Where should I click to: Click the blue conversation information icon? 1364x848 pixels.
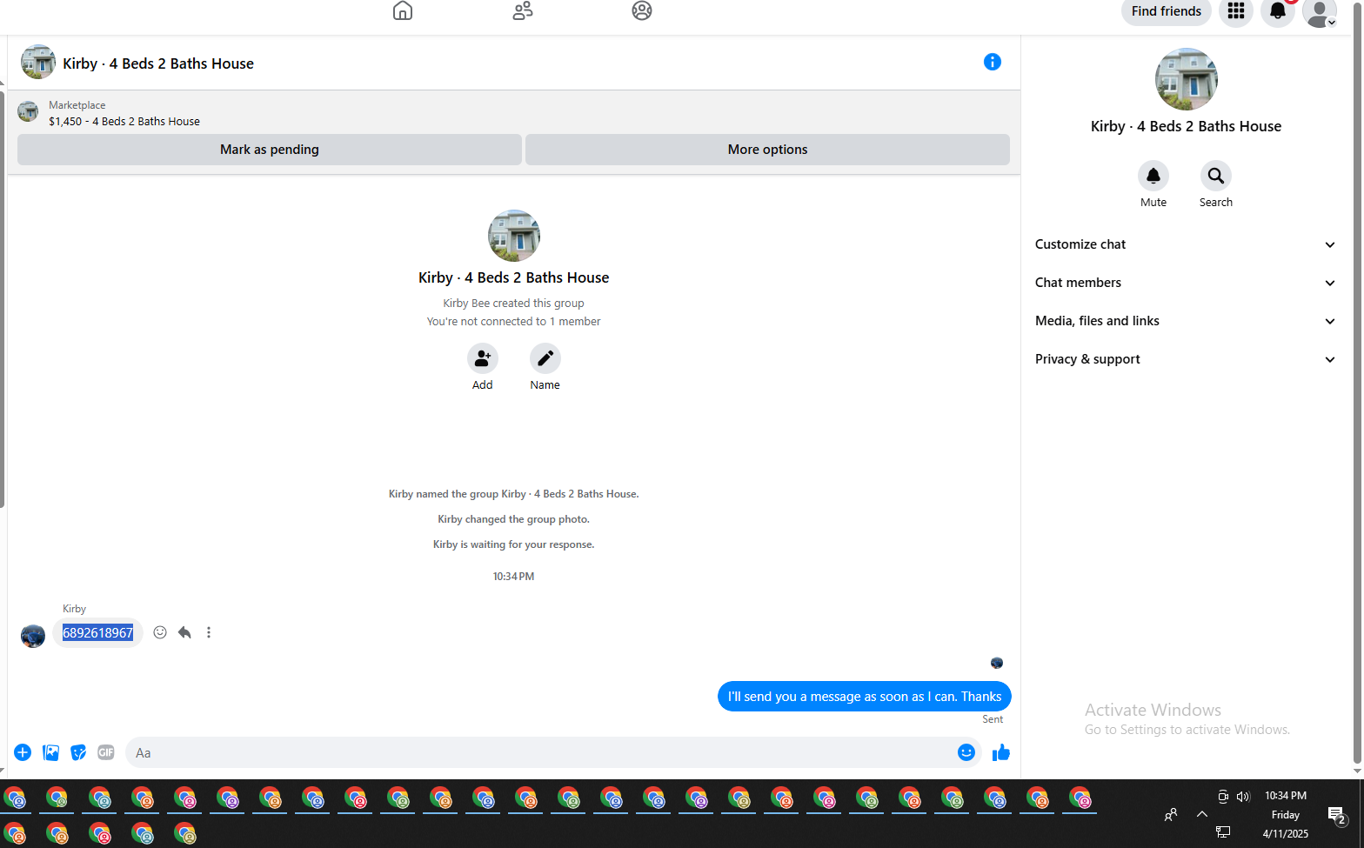(x=993, y=62)
